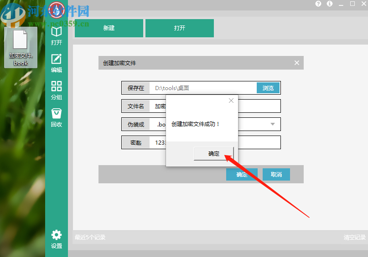Expand the 伪装成 dropdown arrow
Image resolution: width=368 pixels, height=257 pixels.
273,124
